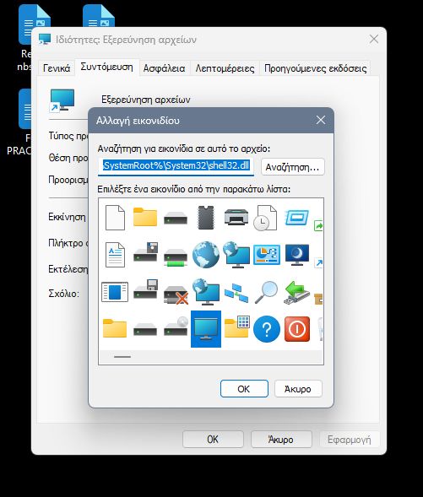The height and width of the screenshot is (497, 423).
Task: Select the microchip icon
Action: 206,218
